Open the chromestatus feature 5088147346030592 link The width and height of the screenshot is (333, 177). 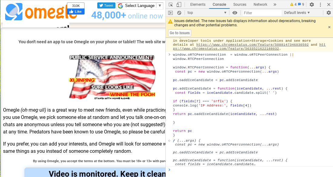[252, 45]
